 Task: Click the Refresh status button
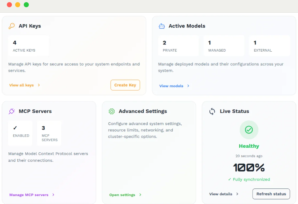point(271,194)
